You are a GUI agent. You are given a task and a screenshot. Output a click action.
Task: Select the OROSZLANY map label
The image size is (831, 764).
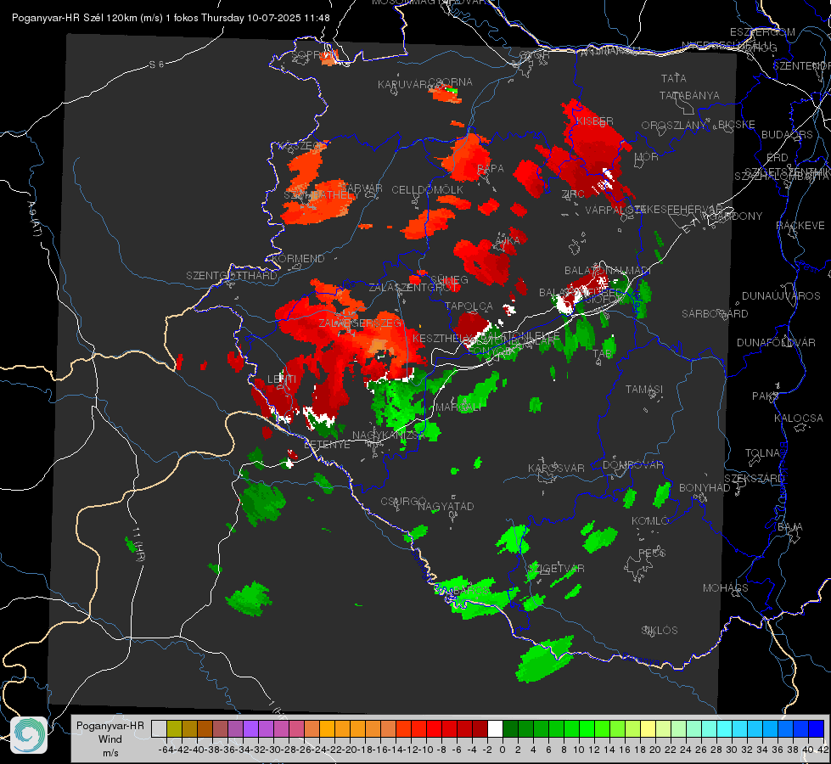673,125
